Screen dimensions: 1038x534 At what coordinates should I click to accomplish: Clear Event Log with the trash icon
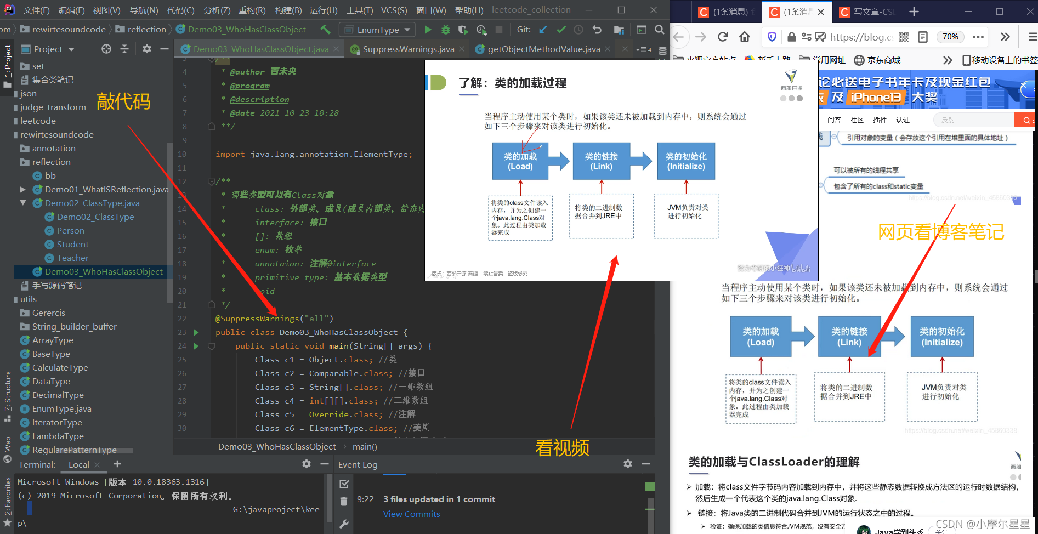click(344, 501)
